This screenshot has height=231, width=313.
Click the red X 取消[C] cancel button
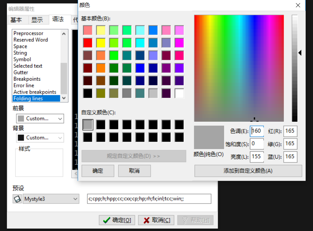[156, 220]
